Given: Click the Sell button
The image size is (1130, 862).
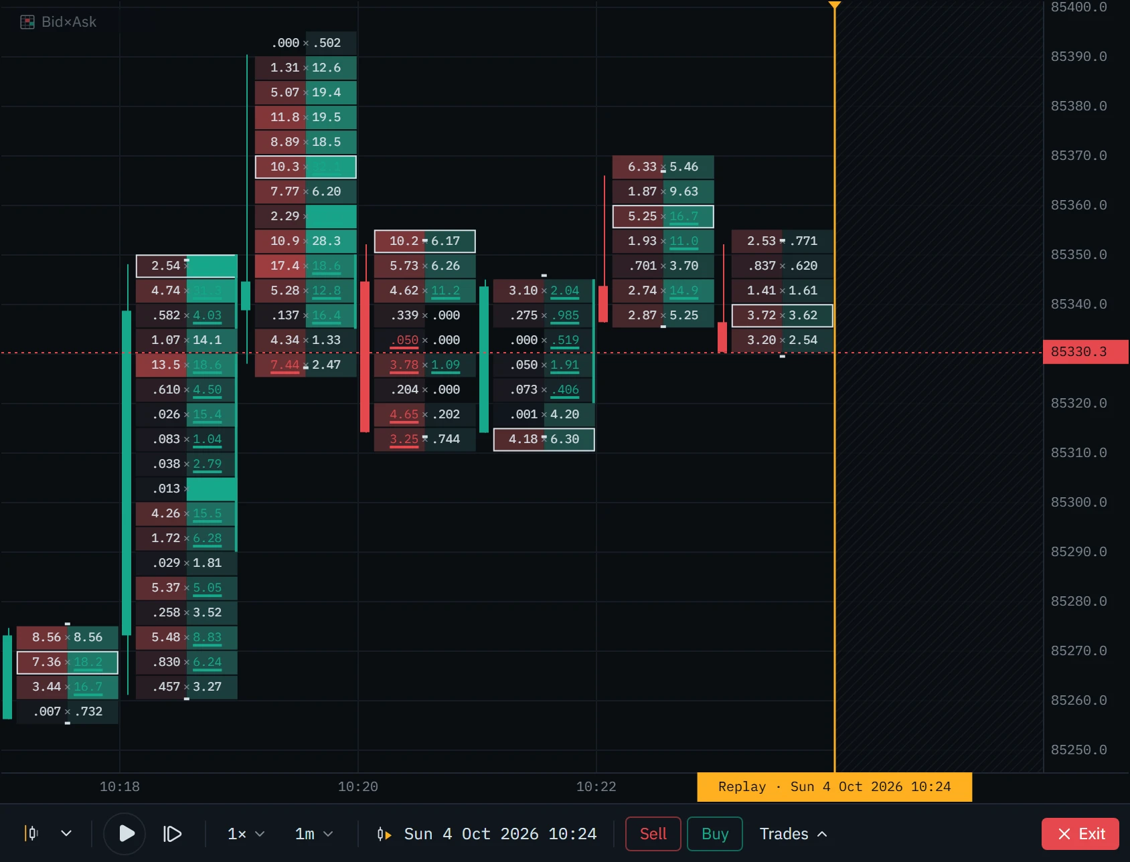Looking at the screenshot, I should point(653,834).
